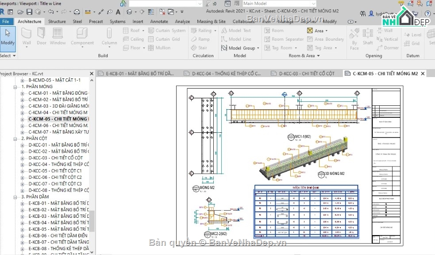
Task: Close the Project Browser panel
Action: [92, 73]
